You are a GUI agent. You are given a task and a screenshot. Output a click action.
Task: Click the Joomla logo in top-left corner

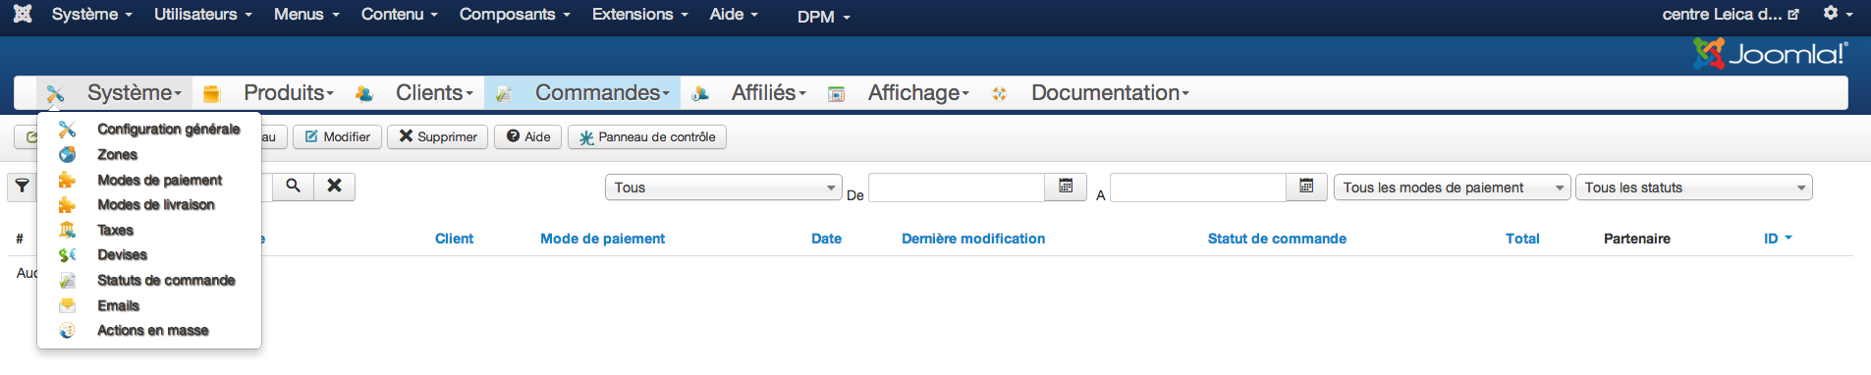click(x=23, y=14)
